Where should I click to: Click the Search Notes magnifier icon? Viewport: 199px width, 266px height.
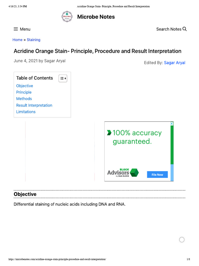coord(184,29)
